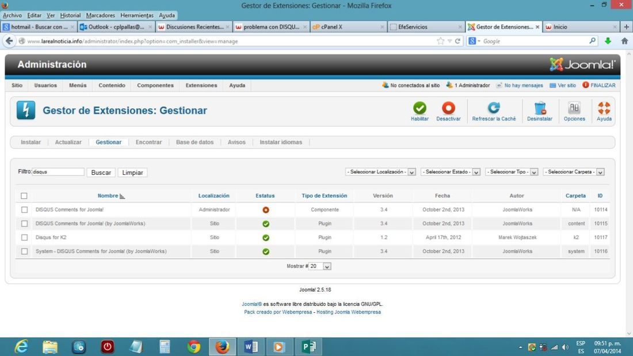
Task: Check the box for DISQUS Comments (by JoomlaWorks) plugin
Action: pos(24,224)
